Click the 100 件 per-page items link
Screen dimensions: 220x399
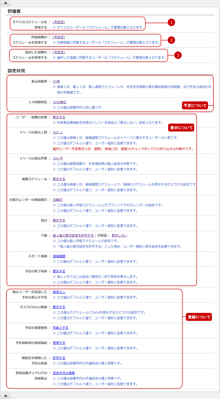[x=58, y=158]
